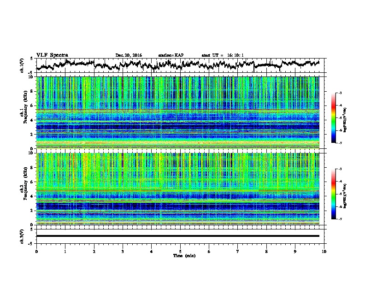Screen dimensions: 365x282
Task: Click time axis tick label "4"
Action: 152,252
